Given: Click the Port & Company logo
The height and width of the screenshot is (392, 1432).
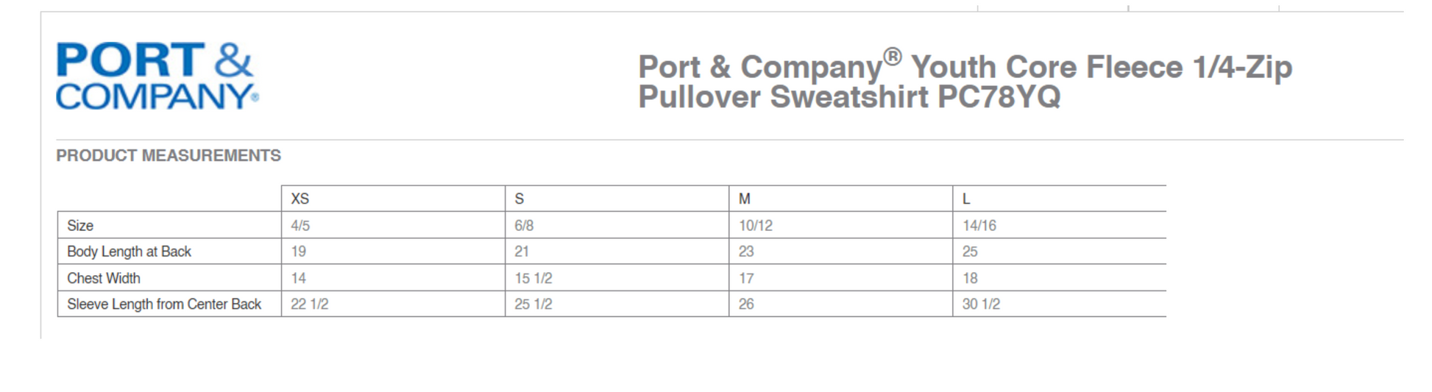Looking at the screenshot, I should coord(157,76).
